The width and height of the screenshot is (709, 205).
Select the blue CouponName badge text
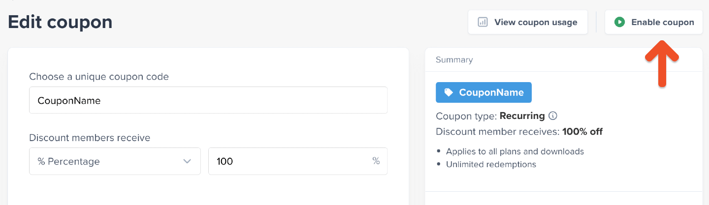click(491, 92)
